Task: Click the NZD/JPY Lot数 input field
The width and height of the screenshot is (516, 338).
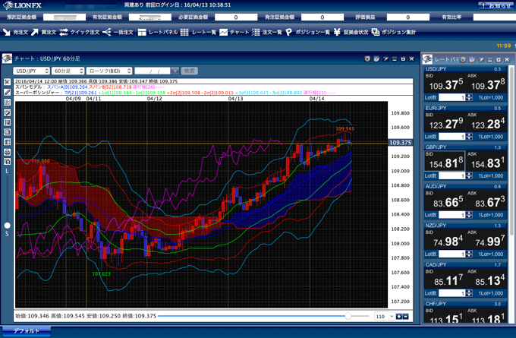Action: (x=452, y=254)
